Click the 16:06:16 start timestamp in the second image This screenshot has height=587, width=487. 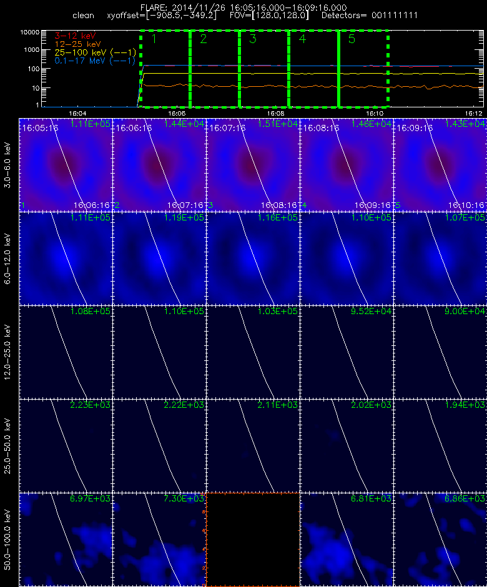point(134,128)
